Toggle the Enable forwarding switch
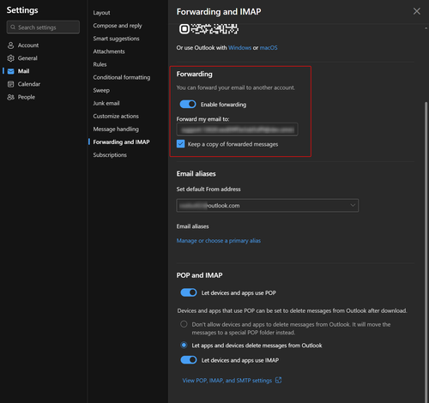The image size is (429, 403). [x=188, y=105]
